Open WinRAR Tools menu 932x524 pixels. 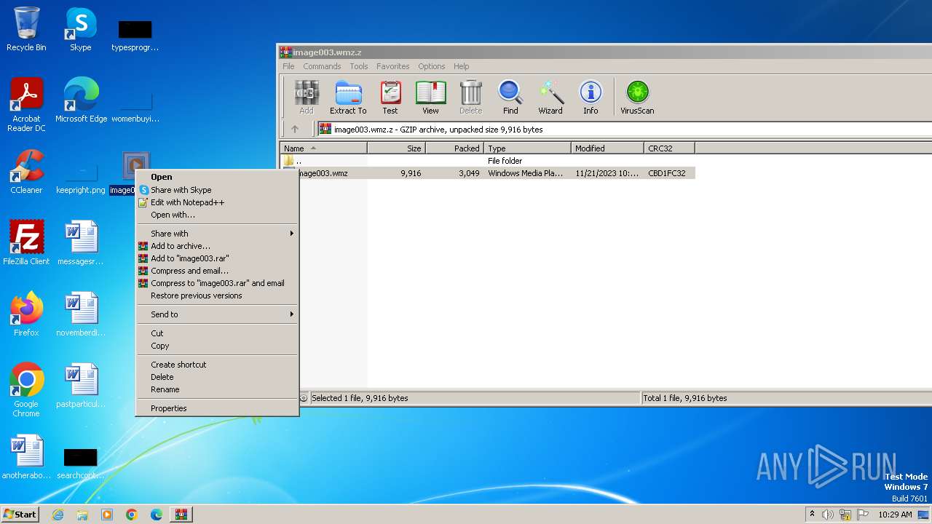point(359,66)
